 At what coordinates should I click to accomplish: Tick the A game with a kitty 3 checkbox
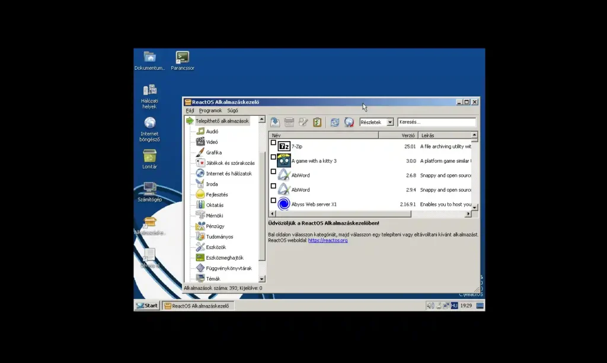click(273, 157)
